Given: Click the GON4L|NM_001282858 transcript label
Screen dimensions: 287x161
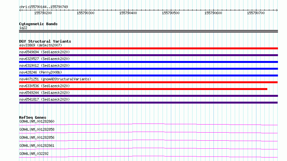Looking at the screenshot, I should 37,129.
